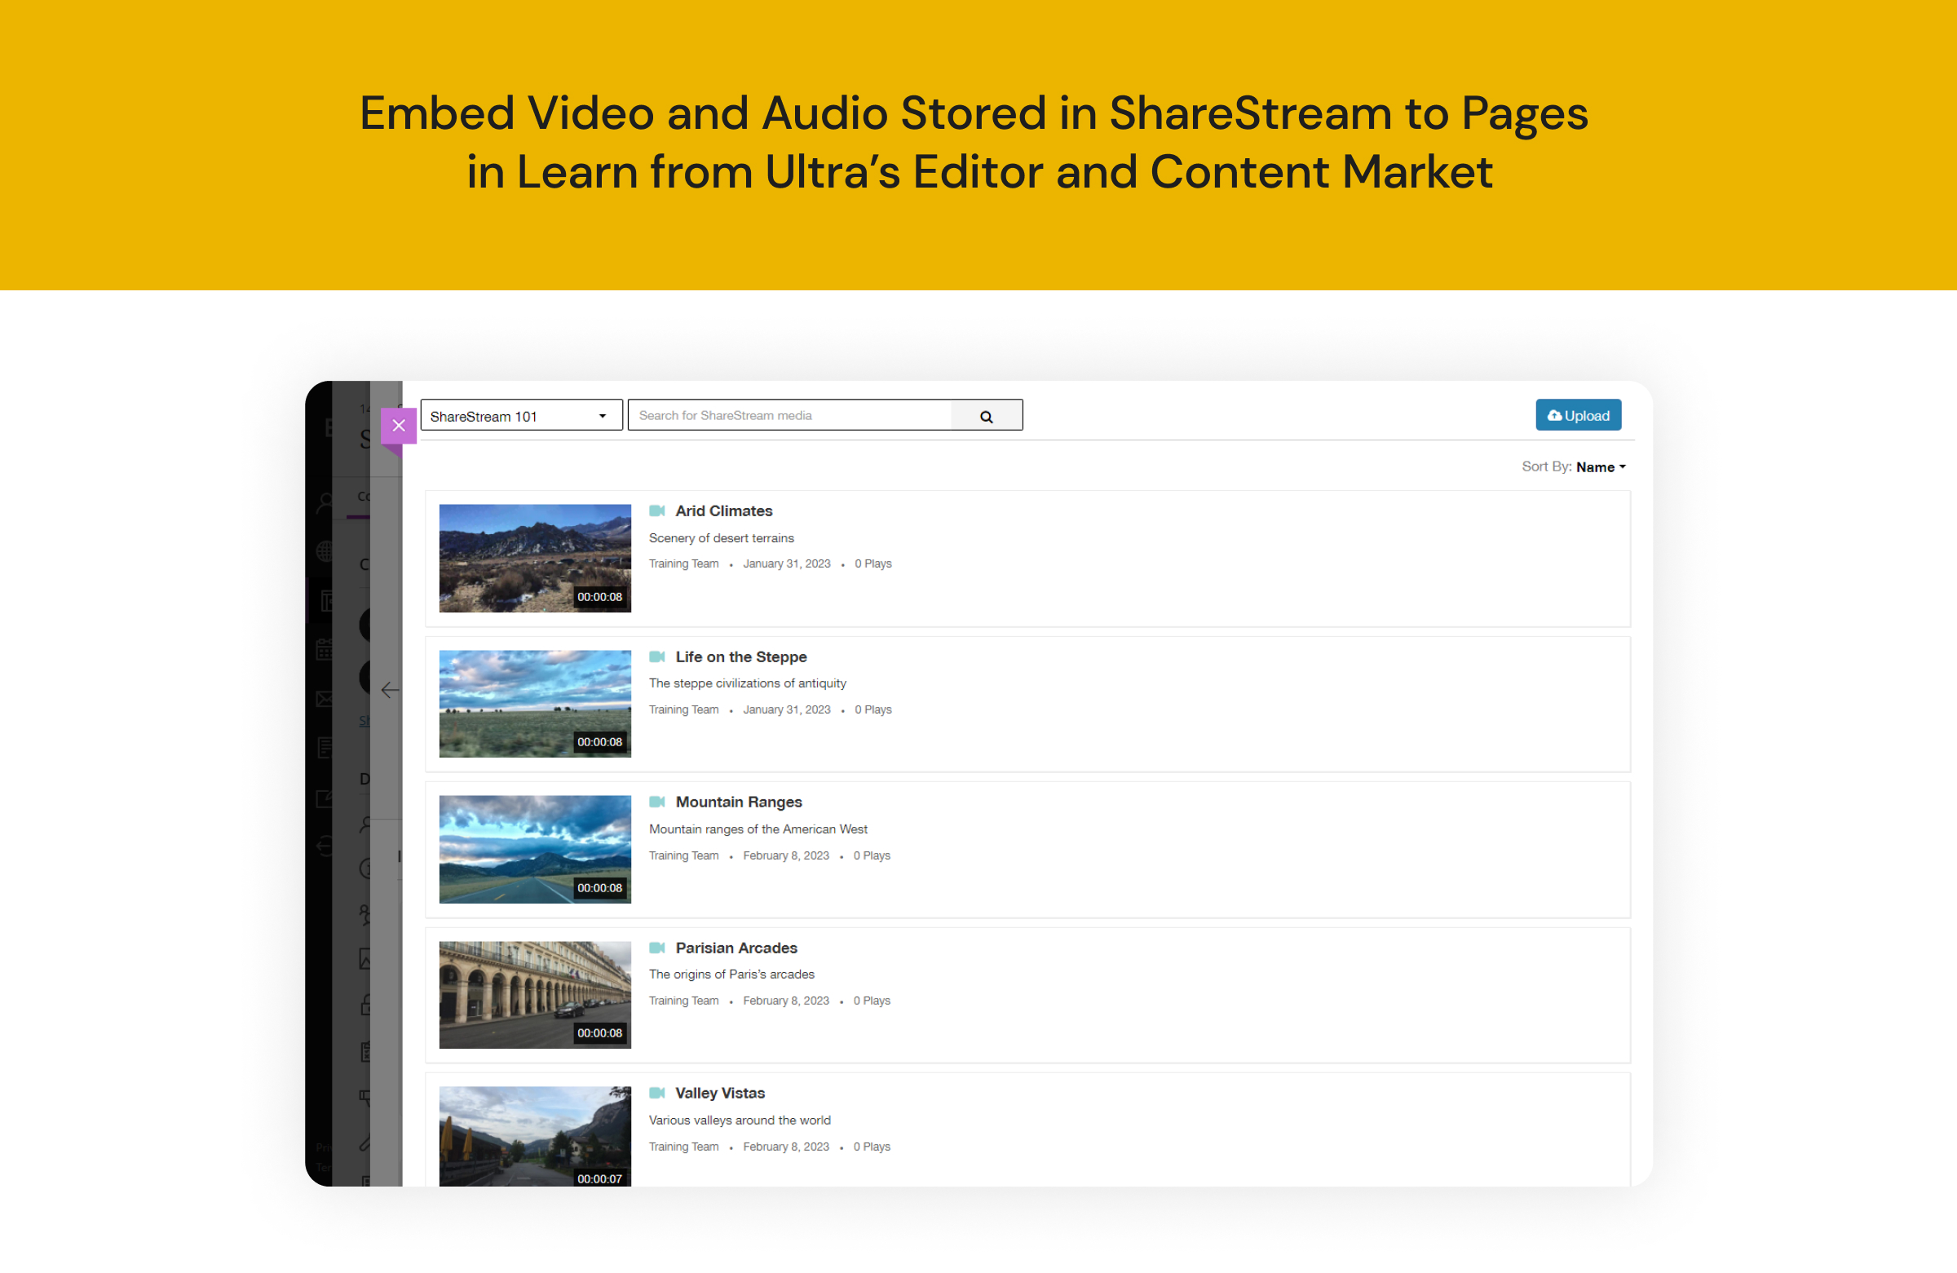
Task: Click the back arrow on left edge
Action: [x=391, y=690]
